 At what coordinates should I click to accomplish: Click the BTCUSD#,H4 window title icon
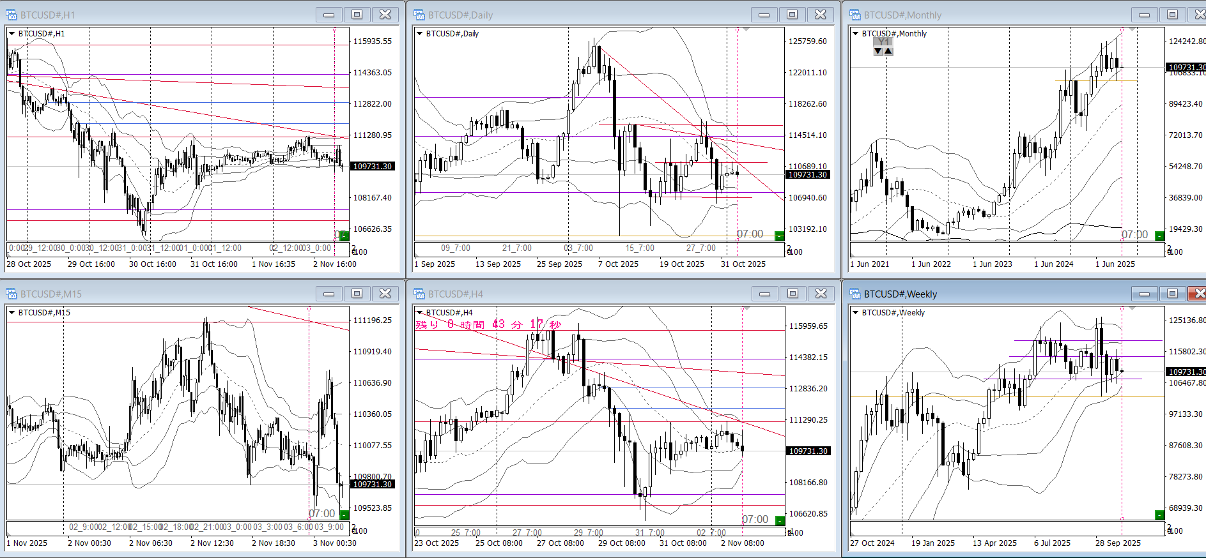pos(419,294)
